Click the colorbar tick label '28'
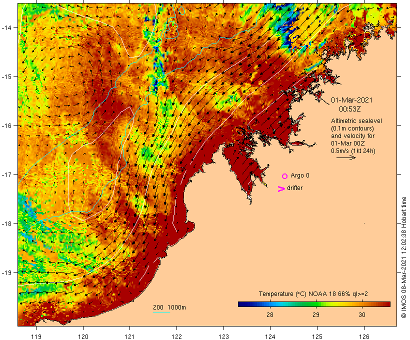410x340 pixels. [x=270, y=315]
